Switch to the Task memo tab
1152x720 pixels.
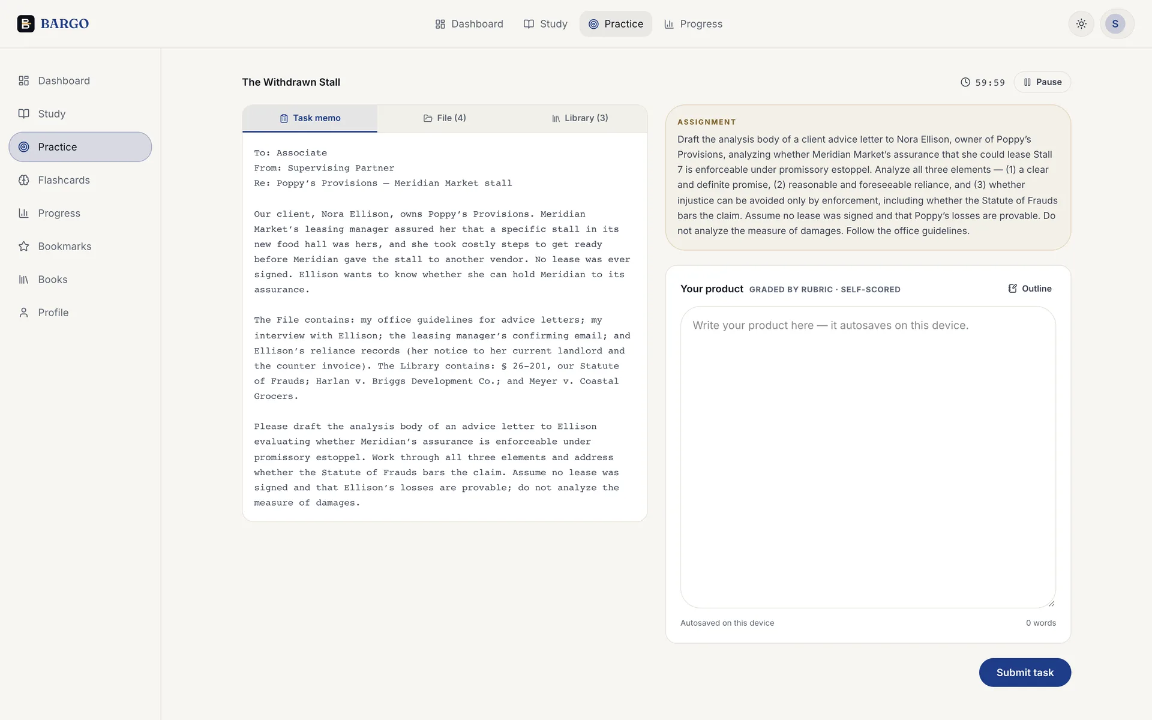click(x=310, y=118)
